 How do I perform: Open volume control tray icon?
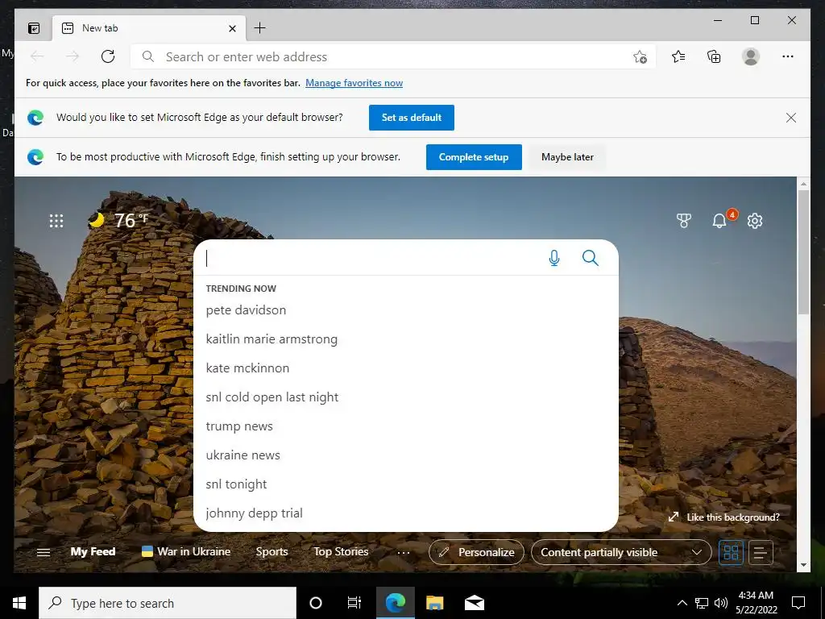[x=721, y=603]
